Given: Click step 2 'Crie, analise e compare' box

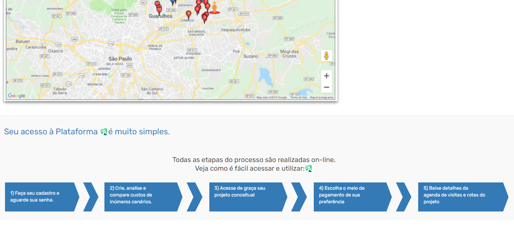Looking at the screenshot, I should [x=142, y=197].
